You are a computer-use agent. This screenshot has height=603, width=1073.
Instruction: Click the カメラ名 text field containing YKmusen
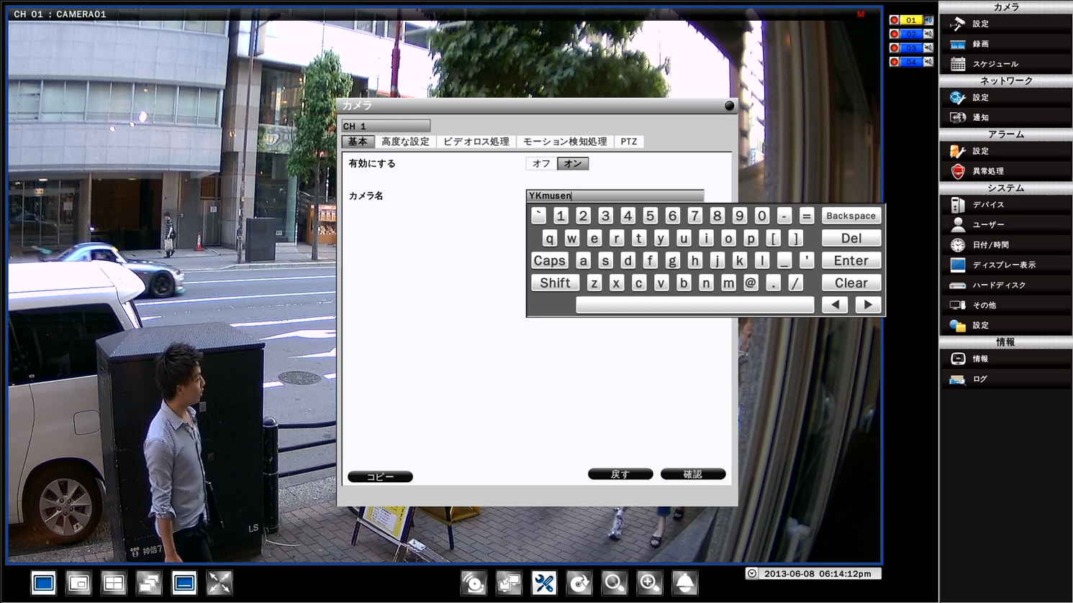click(x=615, y=195)
